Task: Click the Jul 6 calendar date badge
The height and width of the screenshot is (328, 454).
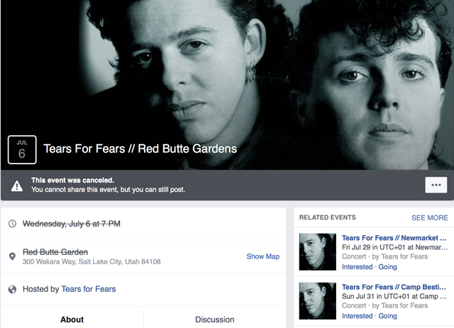Action: point(22,149)
